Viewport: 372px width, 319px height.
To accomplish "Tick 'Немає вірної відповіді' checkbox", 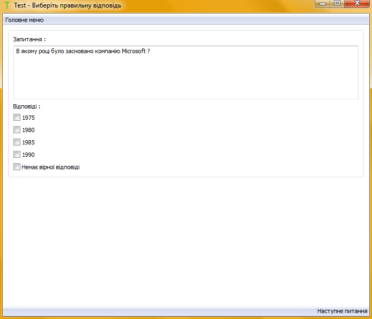I will 17,167.
